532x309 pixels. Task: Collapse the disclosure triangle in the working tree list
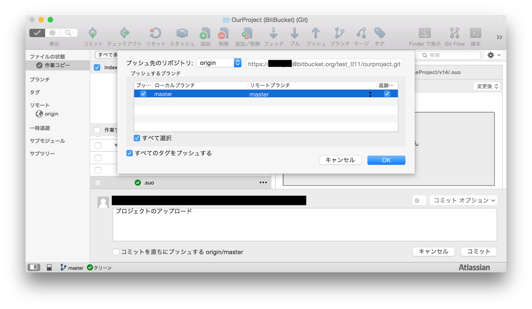[x=116, y=145]
